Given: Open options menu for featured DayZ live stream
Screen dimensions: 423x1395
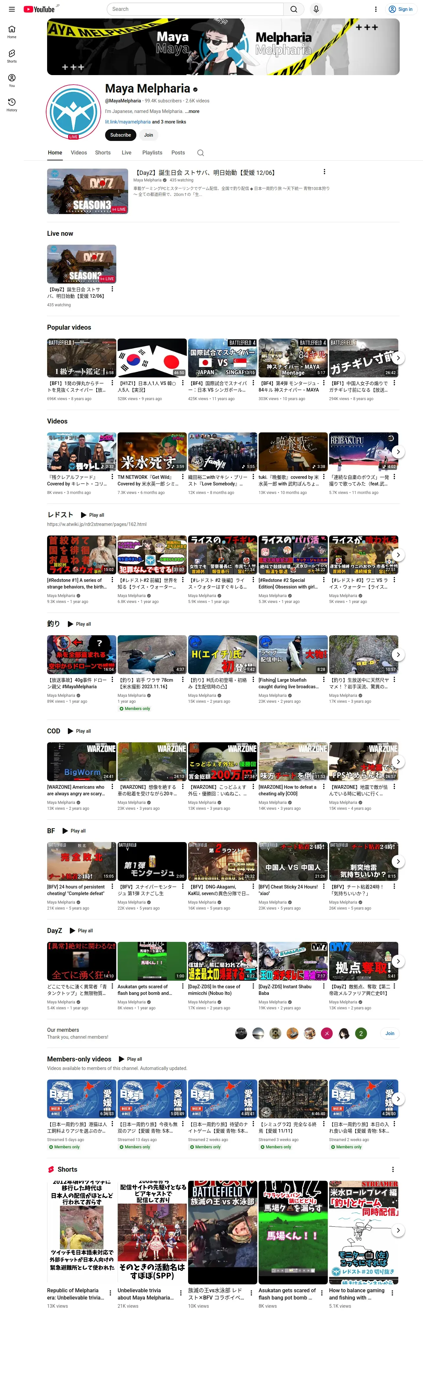Looking at the screenshot, I should (324, 172).
